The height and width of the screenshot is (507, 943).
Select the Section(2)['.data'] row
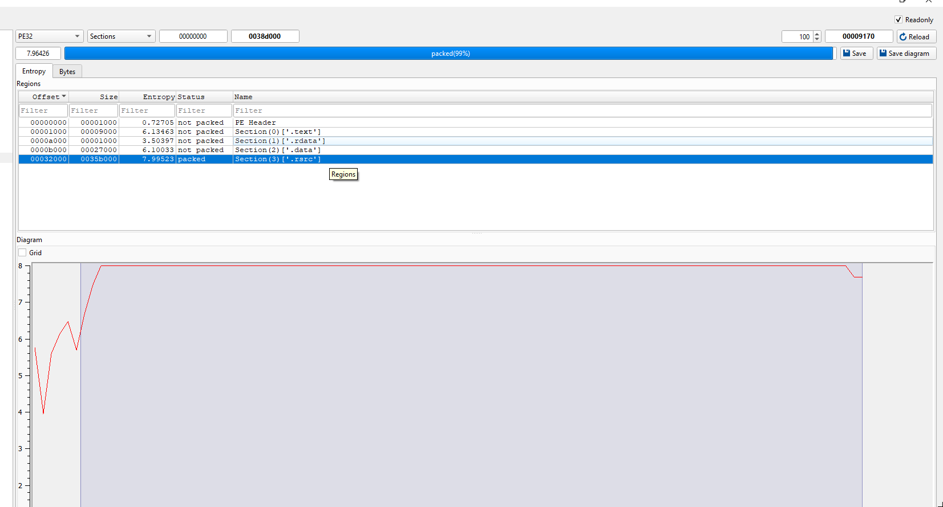[x=476, y=150]
